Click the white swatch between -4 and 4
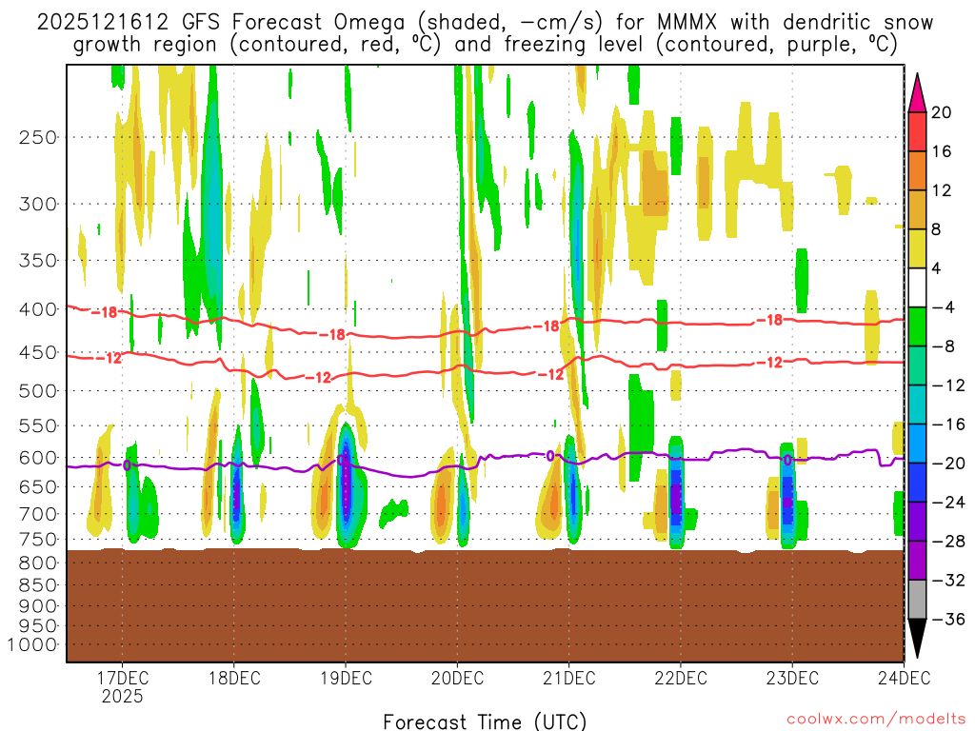The image size is (975, 731). click(918, 287)
